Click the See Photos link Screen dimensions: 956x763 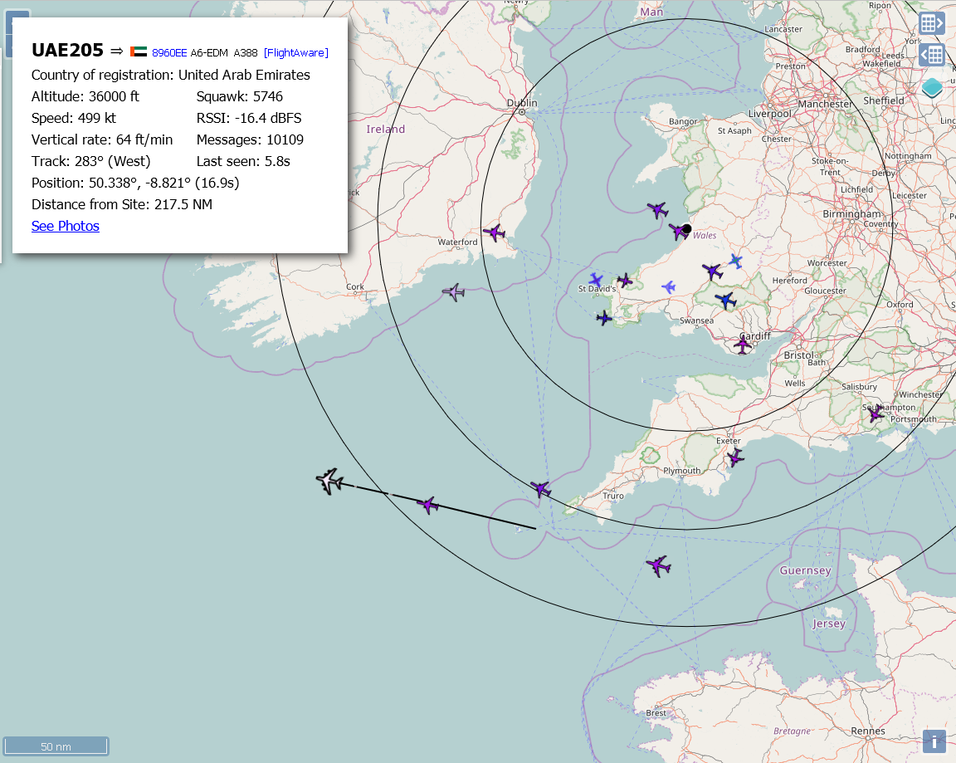point(66,226)
